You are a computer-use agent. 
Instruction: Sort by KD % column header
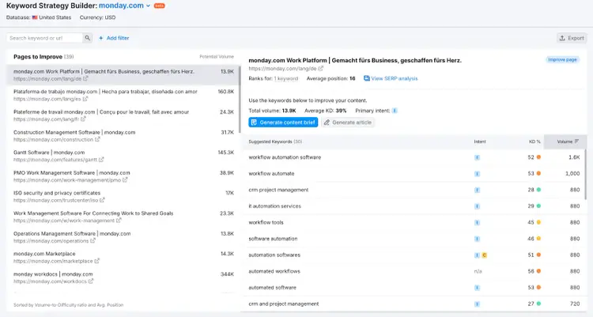[534, 142]
